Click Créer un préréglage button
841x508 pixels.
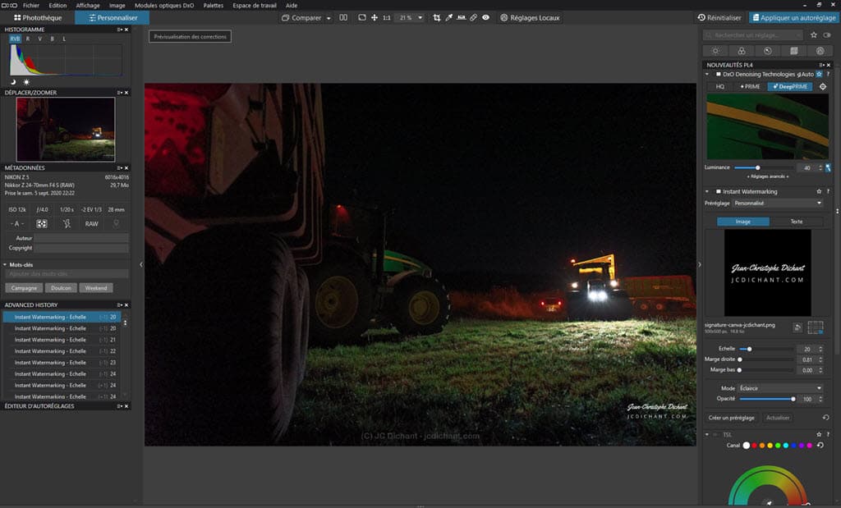tap(731, 418)
